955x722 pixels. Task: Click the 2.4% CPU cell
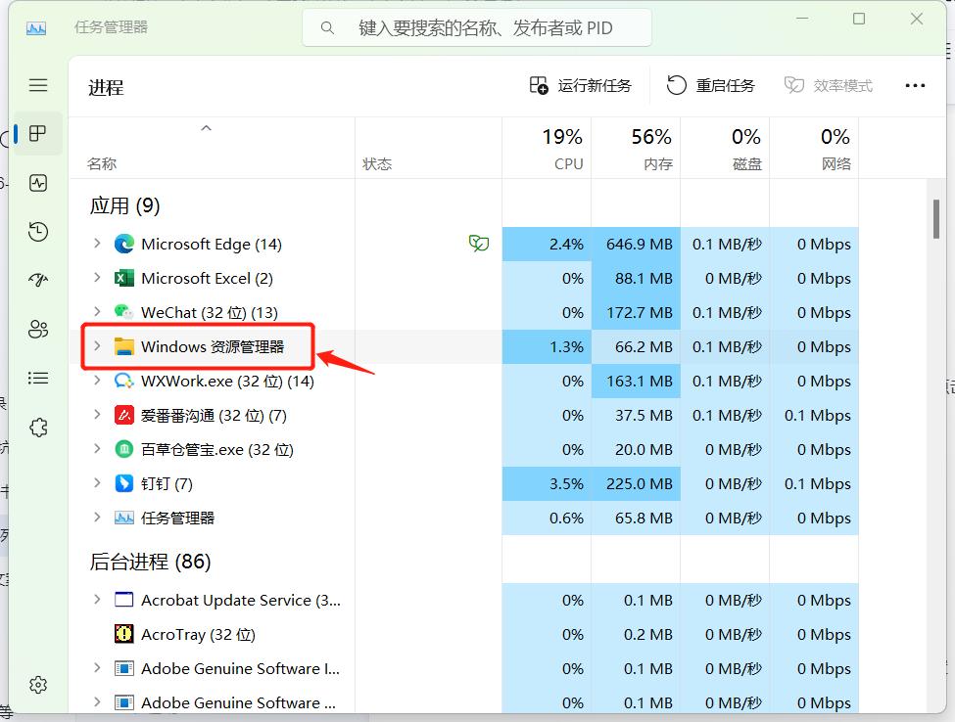(x=547, y=244)
